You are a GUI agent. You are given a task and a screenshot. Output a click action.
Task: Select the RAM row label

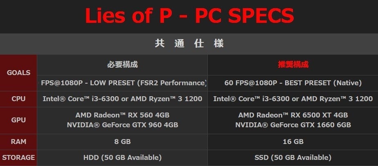click(18, 142)
